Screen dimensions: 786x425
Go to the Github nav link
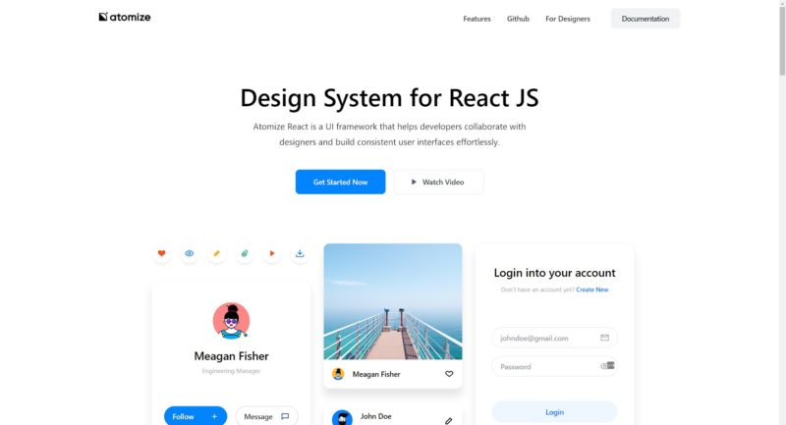tap(518, 19)
